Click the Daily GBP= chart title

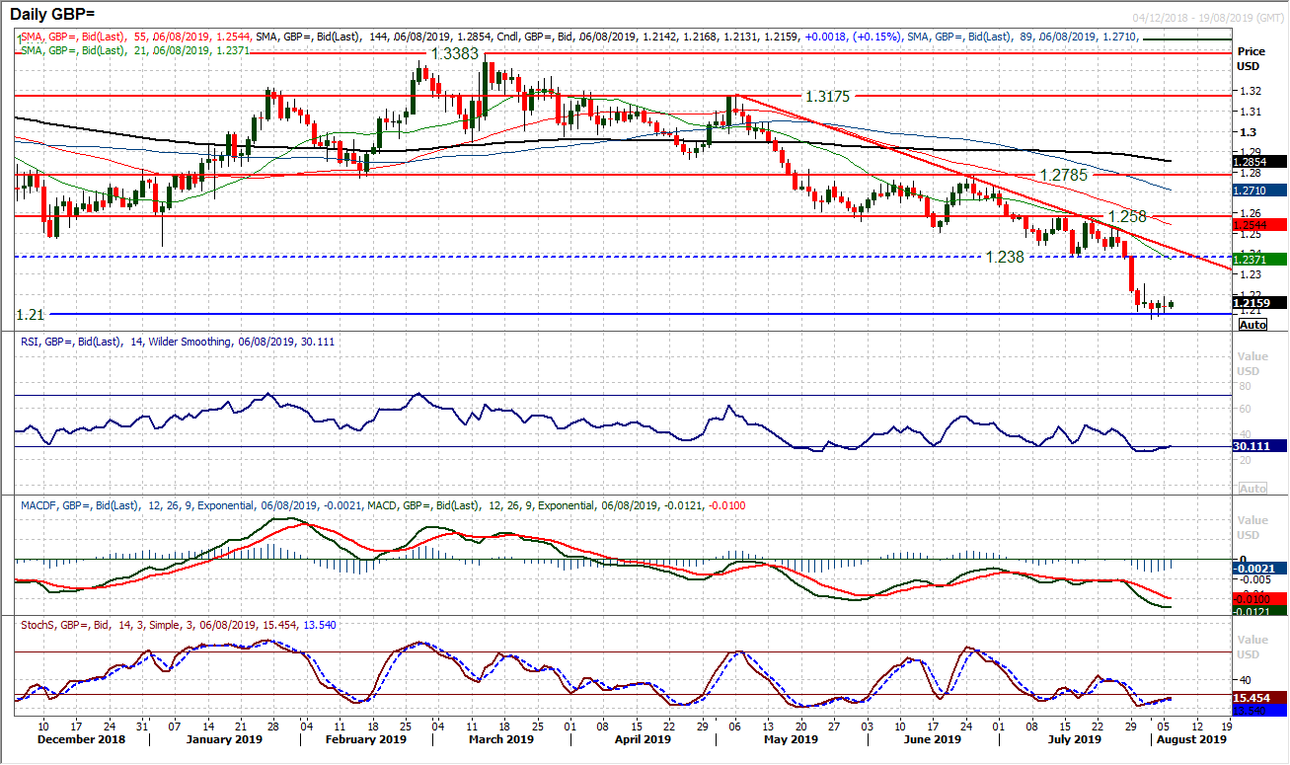[50, 15]
